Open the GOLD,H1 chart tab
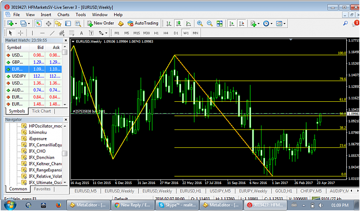 click(284, 191)
